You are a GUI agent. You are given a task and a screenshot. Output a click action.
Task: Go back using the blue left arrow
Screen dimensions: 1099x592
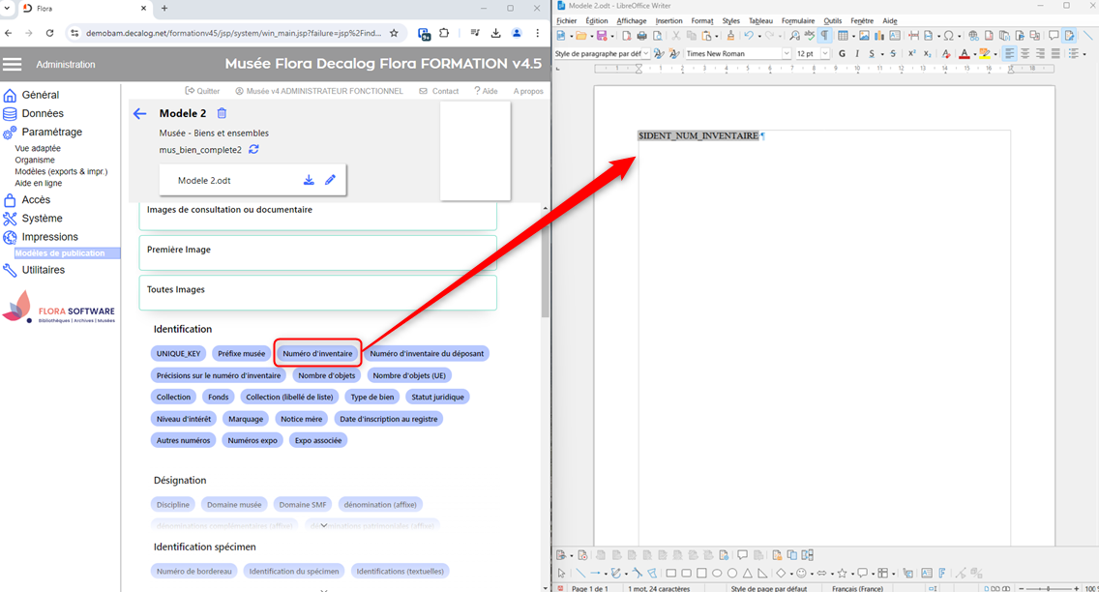click(139, 114)
